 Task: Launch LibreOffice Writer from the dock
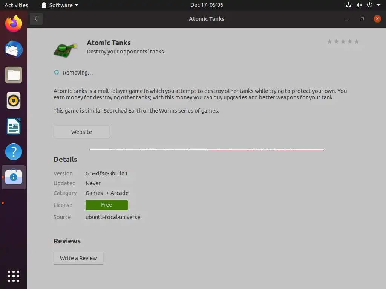point(14,126)
